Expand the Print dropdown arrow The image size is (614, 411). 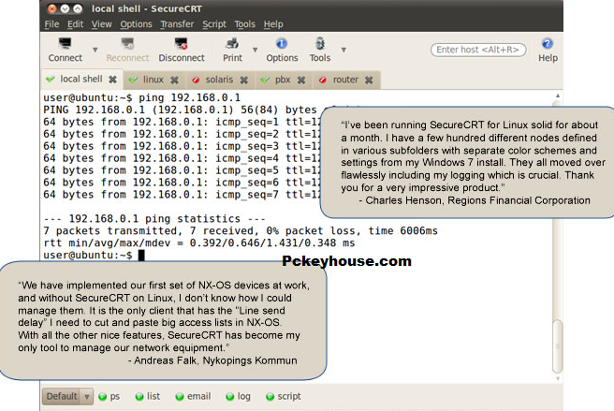pyautogui.click(x=255, y=50)
